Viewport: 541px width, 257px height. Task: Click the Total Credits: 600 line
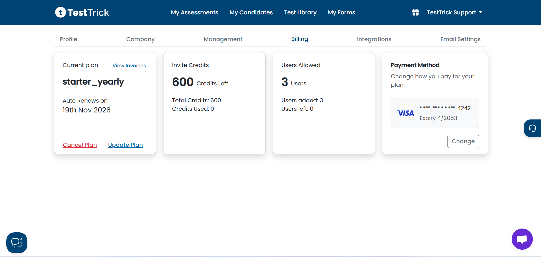point(197,100)
